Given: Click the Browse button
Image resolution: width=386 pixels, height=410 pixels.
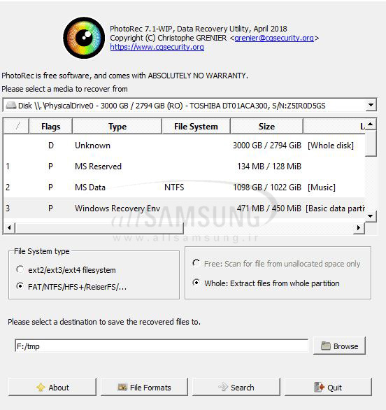Looking at the screenshot, I should [339, 346].
